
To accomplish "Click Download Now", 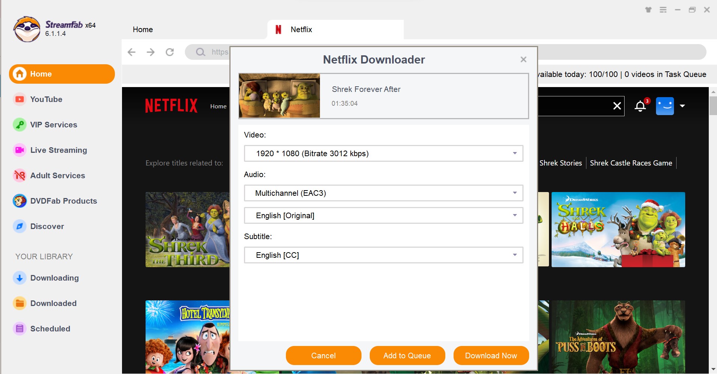I will point(491,355).
